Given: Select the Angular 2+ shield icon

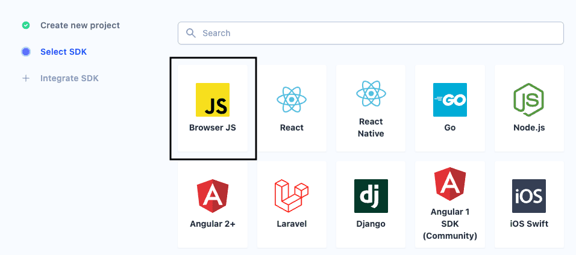Looking at the screenshot, I should tap(213, 195).
